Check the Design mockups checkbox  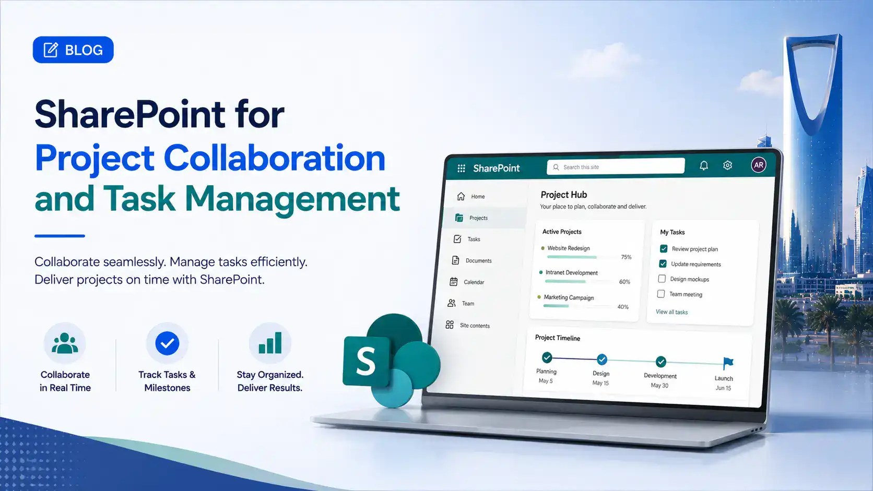pyautogui.click(x=662, y=279)
